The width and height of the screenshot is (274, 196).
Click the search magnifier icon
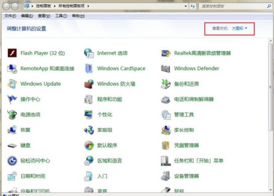(x=269, y=6)
